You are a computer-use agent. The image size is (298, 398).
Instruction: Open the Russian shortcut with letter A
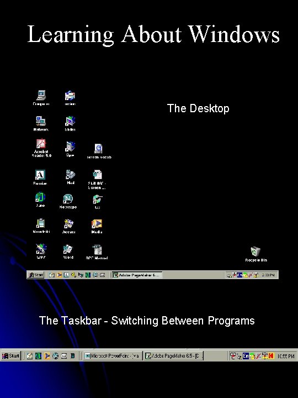(40, 177)
